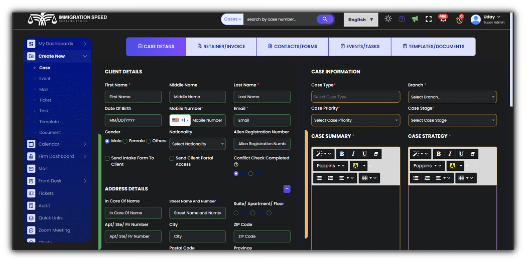Click highlight color button in Case Summary
This screenshot has width=527, height=263.
pos(356,166)
